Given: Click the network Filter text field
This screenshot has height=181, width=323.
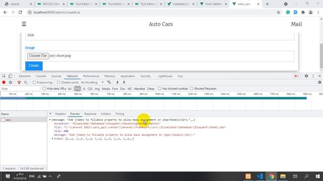Looking at the screenshot, I should coord(20,88).
